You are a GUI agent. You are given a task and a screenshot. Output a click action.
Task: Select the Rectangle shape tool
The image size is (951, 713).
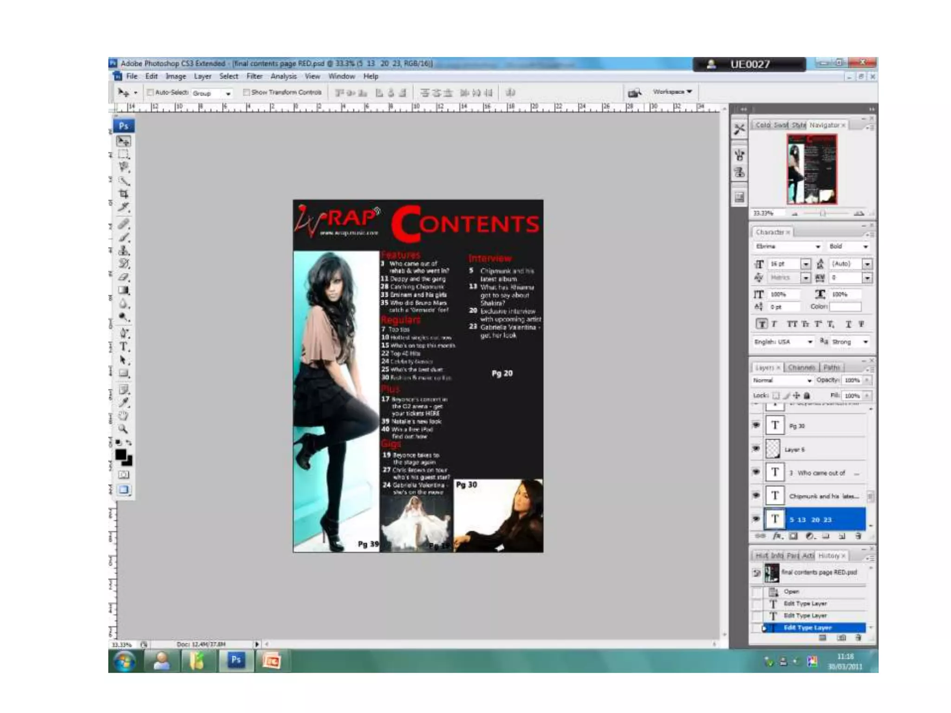click(124, 373)
